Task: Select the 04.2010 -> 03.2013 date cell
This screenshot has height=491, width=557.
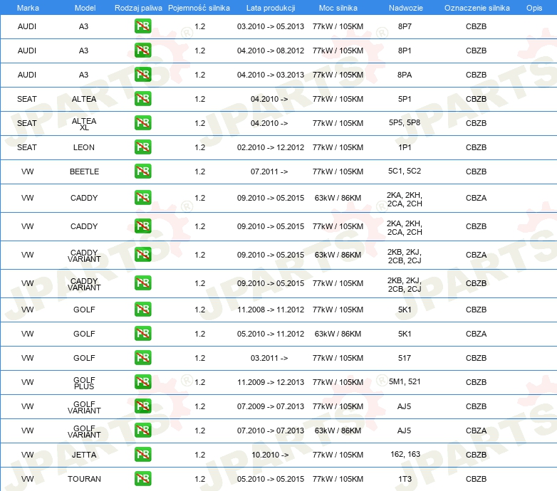Action: point(271,75)
